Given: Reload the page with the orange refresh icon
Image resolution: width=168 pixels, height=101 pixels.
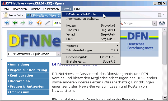Looking at the screenshot, I should pos(39,23).
